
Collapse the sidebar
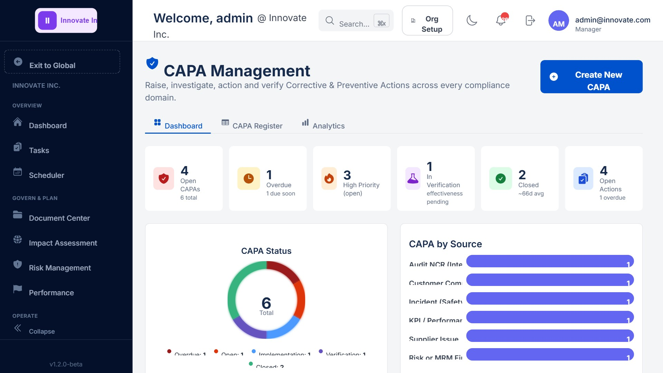click(x=35, y=331)
